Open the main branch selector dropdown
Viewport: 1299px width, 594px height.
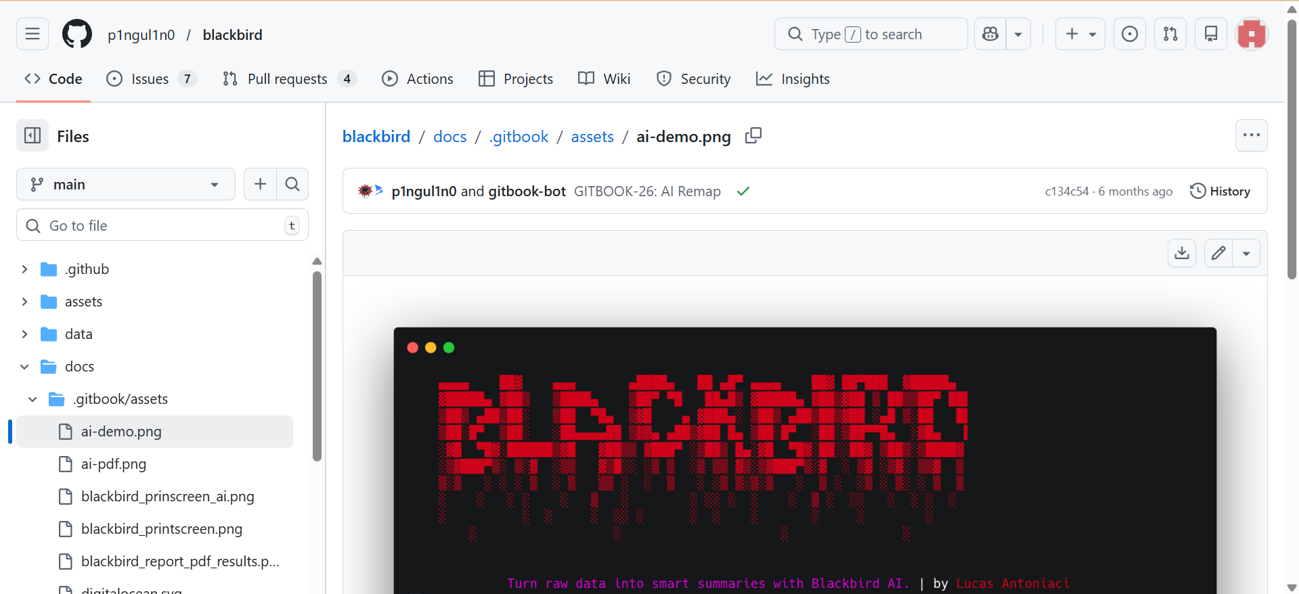[x=126, y=184]
